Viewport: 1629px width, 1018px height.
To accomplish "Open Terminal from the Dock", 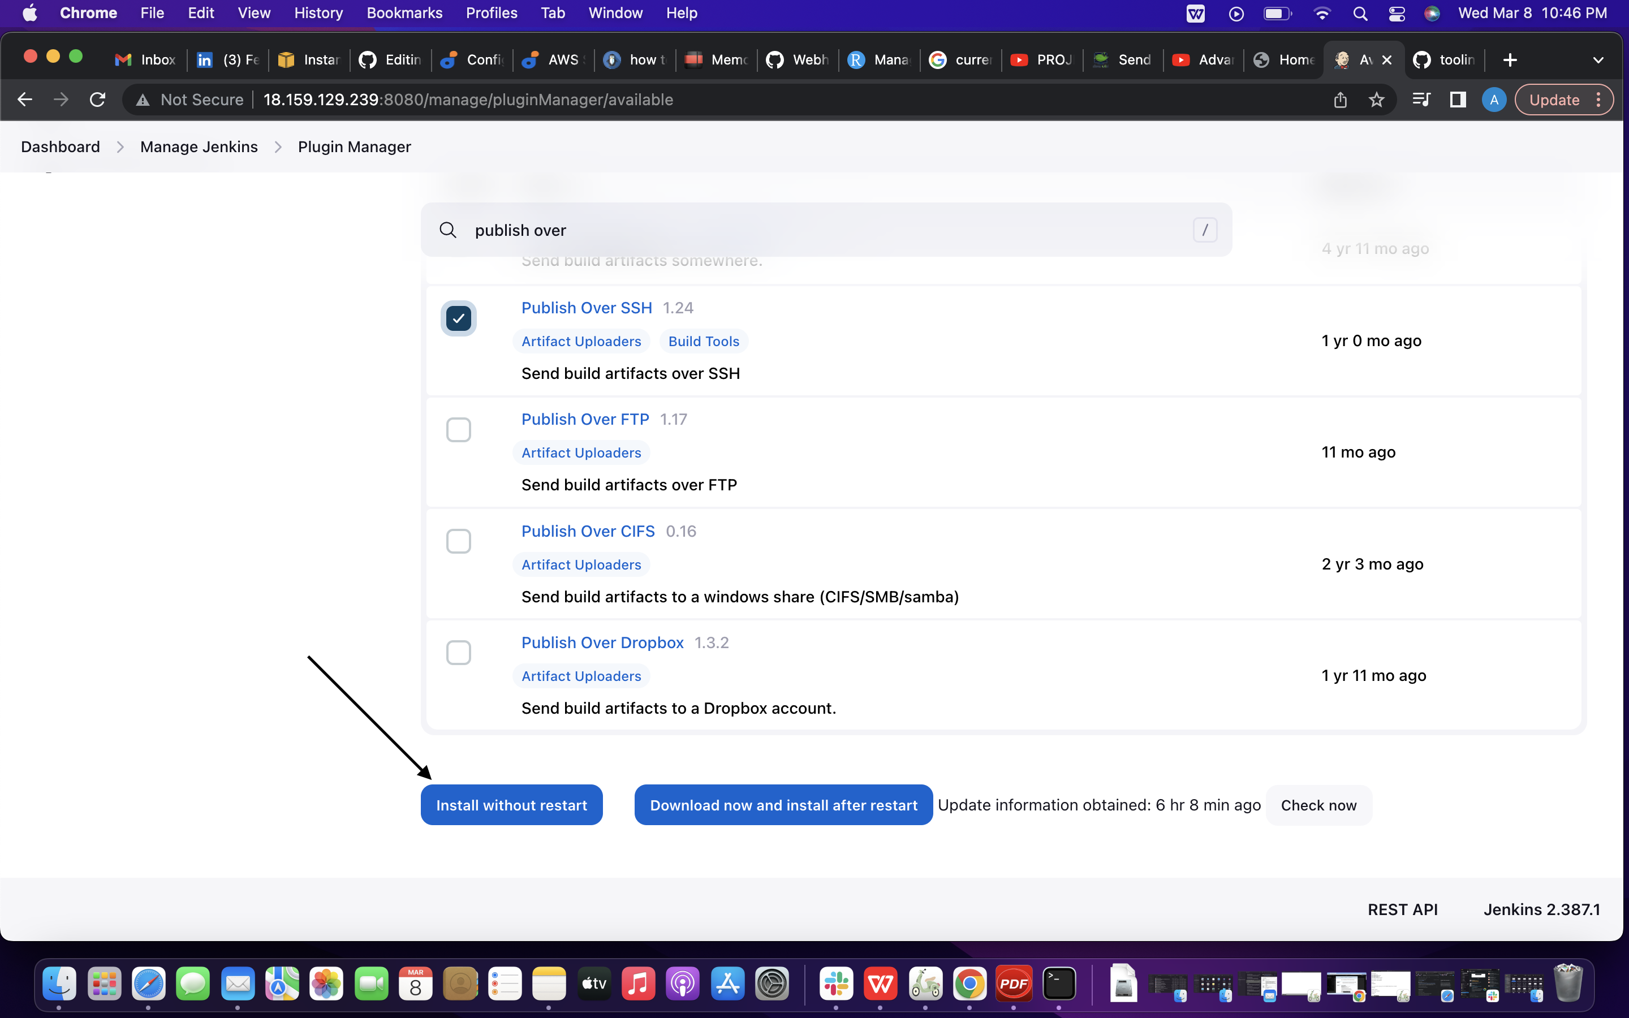I will click(x=1059, y=984).
